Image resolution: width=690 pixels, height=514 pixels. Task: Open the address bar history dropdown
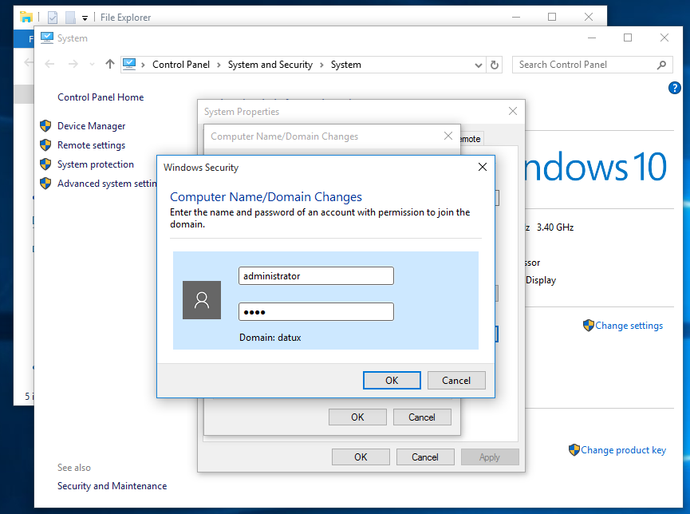tap(479, 65)
